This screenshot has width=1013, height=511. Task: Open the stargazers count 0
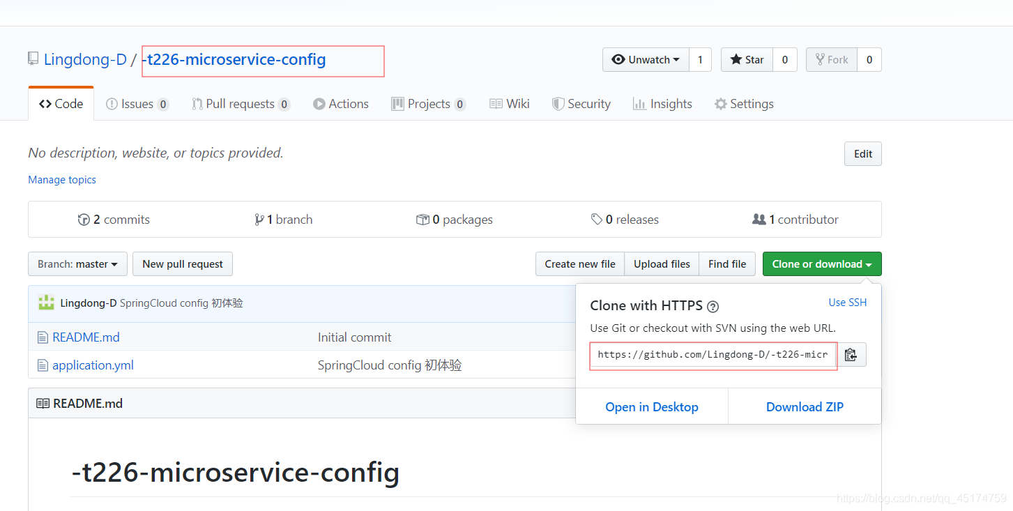coord(785,60)
